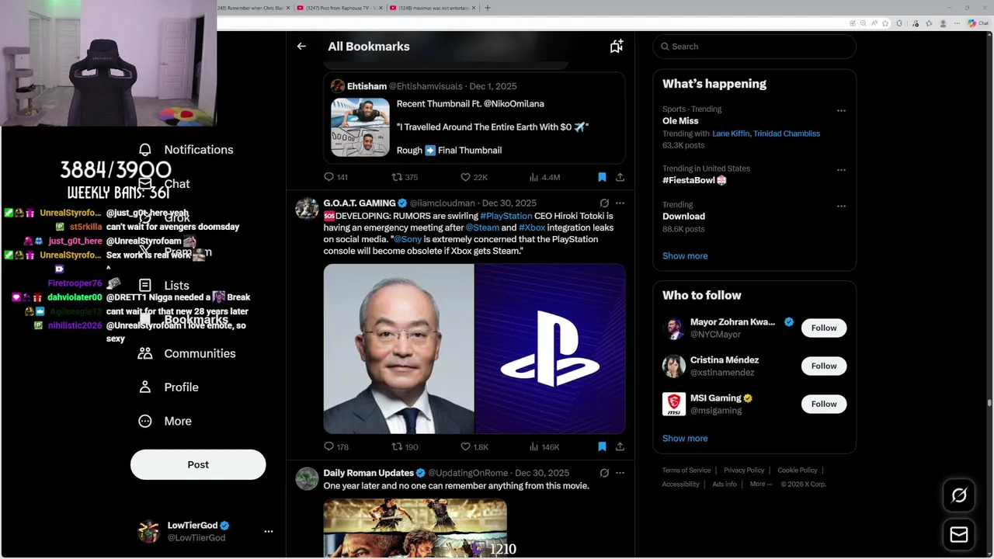Click the Search input field
The width and height of the screenshot is (994, 559).
[x=754, y=47]
